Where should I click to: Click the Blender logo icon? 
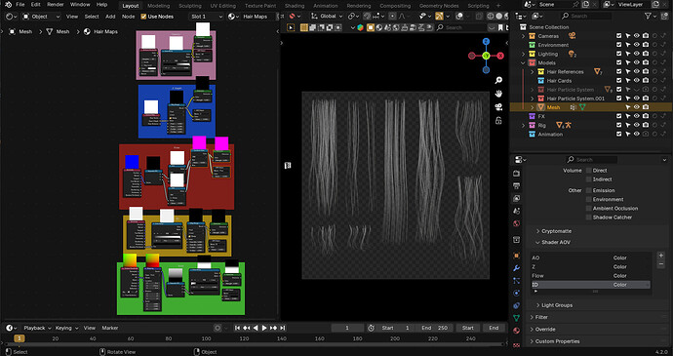click(8, 5)
